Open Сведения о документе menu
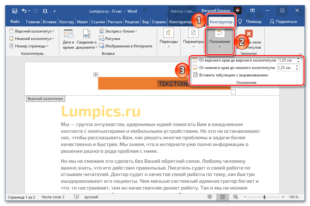310x206 pixels. point(87,39)
